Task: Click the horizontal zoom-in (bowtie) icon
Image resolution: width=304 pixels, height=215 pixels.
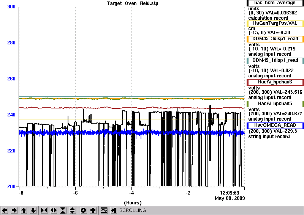Action: tap(44, 210)
